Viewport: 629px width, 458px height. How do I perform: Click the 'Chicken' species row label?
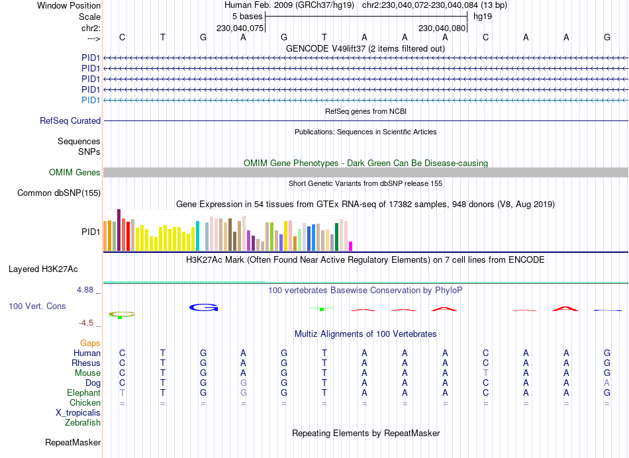point(85,402)
